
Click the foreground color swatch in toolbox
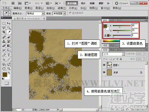coord(5,75)
